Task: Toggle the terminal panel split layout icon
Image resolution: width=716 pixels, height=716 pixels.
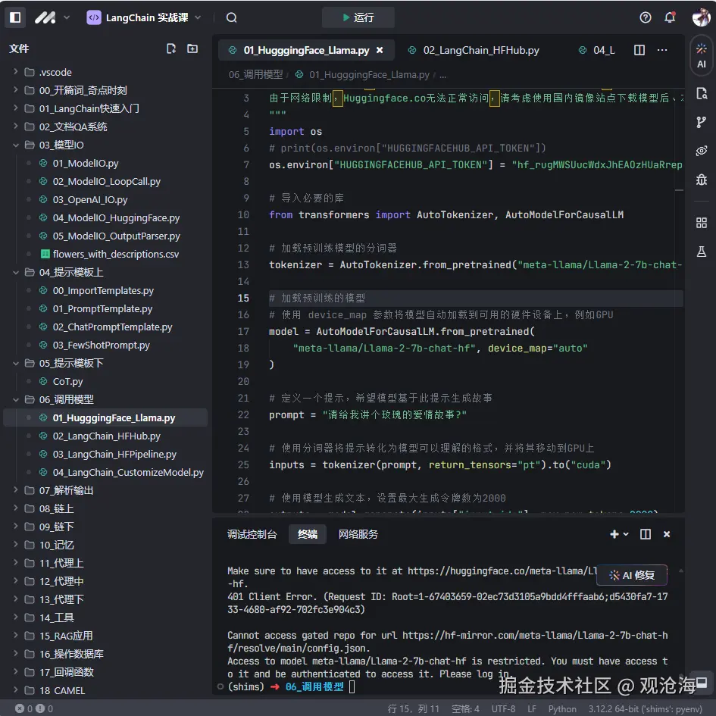Action: 646,534
